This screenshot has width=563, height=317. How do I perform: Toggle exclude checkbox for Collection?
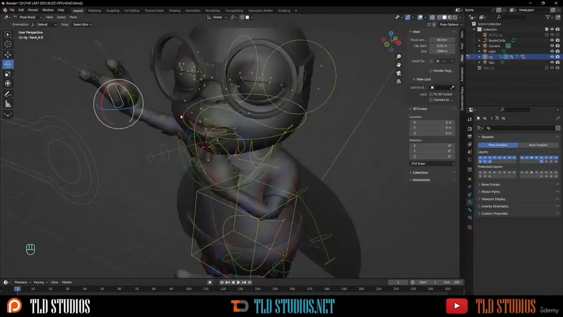(547, 29)
